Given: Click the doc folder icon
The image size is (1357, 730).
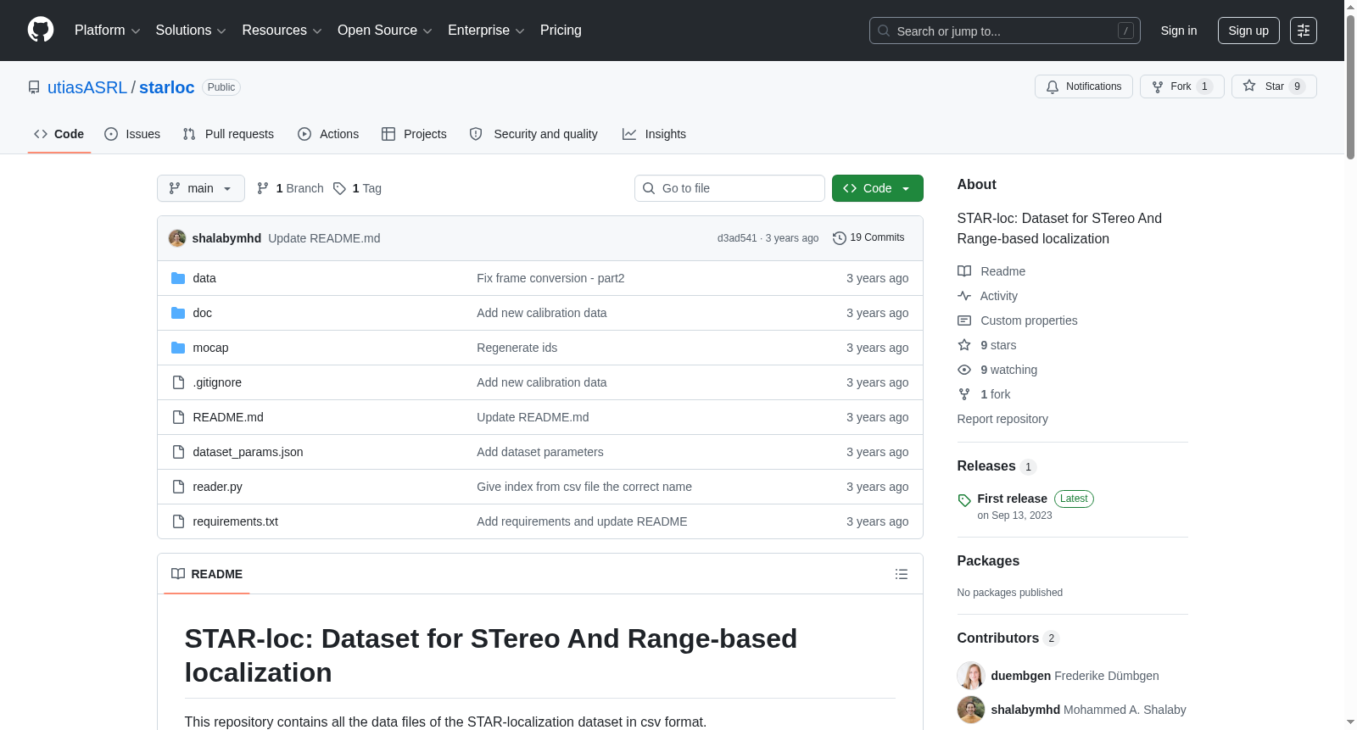Looking at the screenshot, I should [x=178, y=313].
